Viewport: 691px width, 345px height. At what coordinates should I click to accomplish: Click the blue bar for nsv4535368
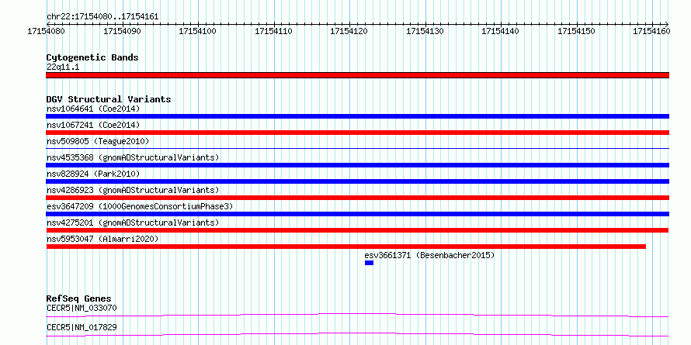(357, 165)
